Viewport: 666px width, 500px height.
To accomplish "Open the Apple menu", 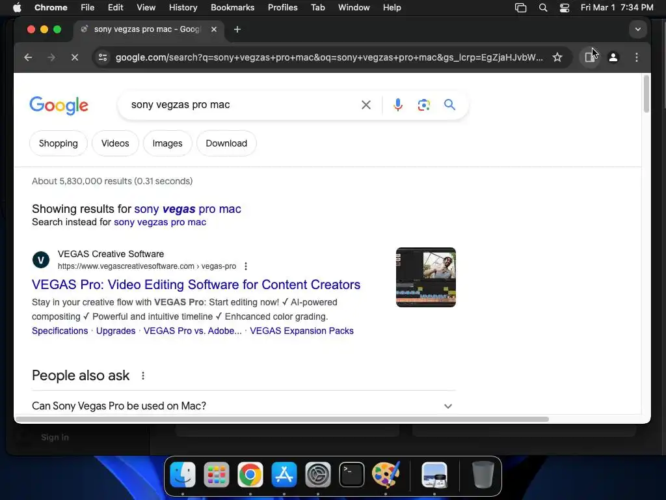I will click(17, 8).
